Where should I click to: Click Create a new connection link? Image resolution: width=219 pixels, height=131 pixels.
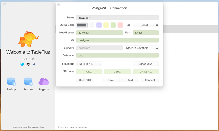click(x=74, y=127)
